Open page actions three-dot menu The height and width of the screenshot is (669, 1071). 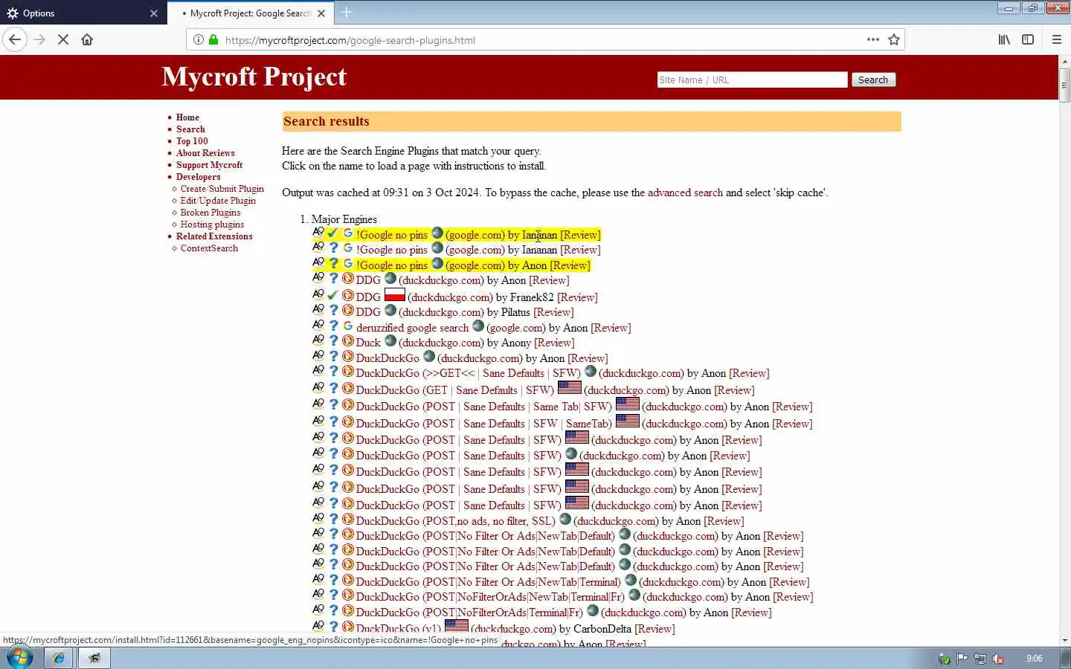pos(873,39)
